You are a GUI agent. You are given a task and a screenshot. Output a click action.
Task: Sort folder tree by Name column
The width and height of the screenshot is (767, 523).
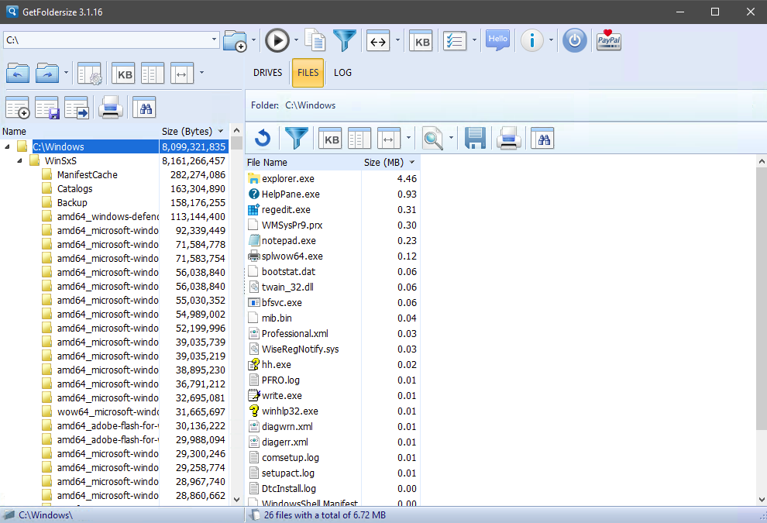point(79,131)
